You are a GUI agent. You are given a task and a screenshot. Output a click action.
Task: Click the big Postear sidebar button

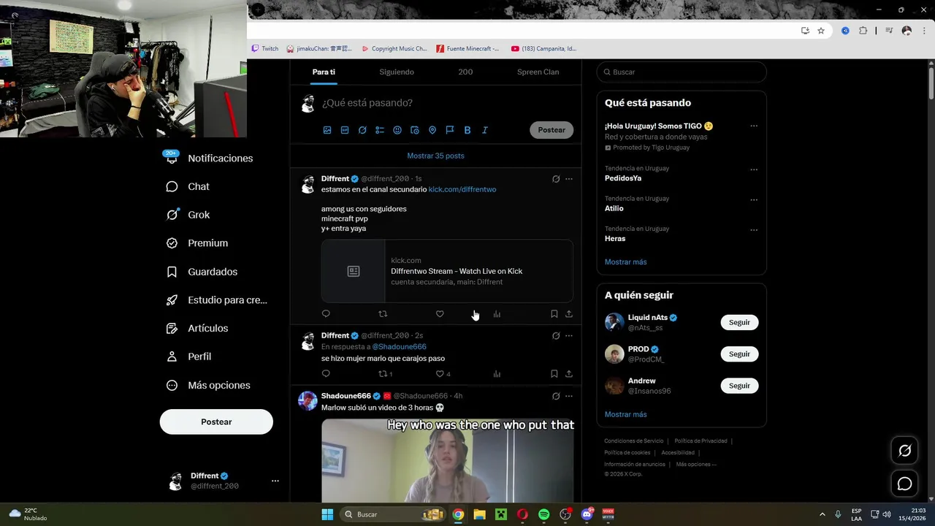point(216,422)
